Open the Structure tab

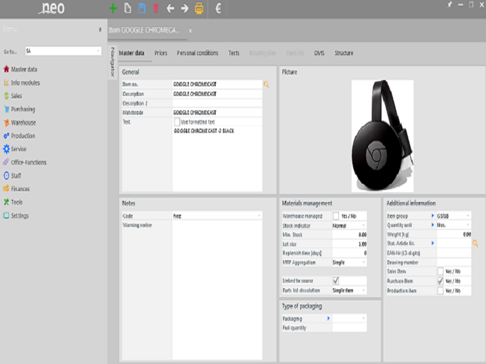(x=344, y=53)
